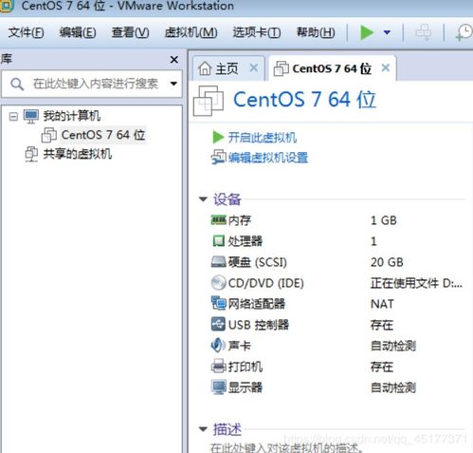This screenshot has width=473, height=453.
Task: Collapse the 我的计算机 tree node
Action: [x=13, y=117]
